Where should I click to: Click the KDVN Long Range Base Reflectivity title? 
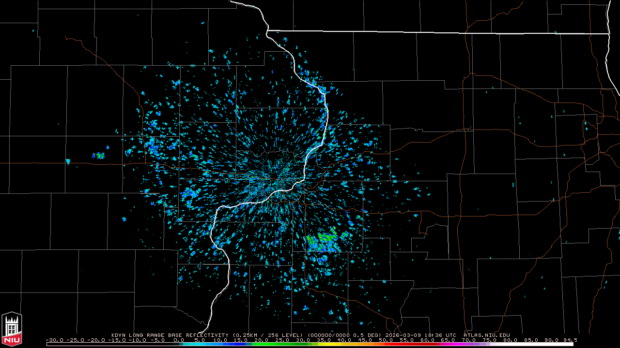[170, 335]
